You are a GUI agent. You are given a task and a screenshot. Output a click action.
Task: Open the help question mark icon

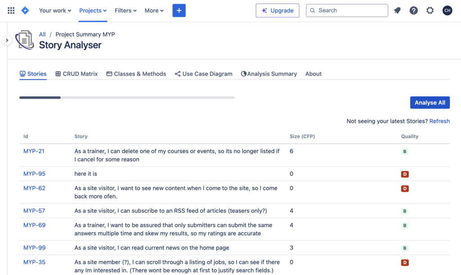point(413,10)
